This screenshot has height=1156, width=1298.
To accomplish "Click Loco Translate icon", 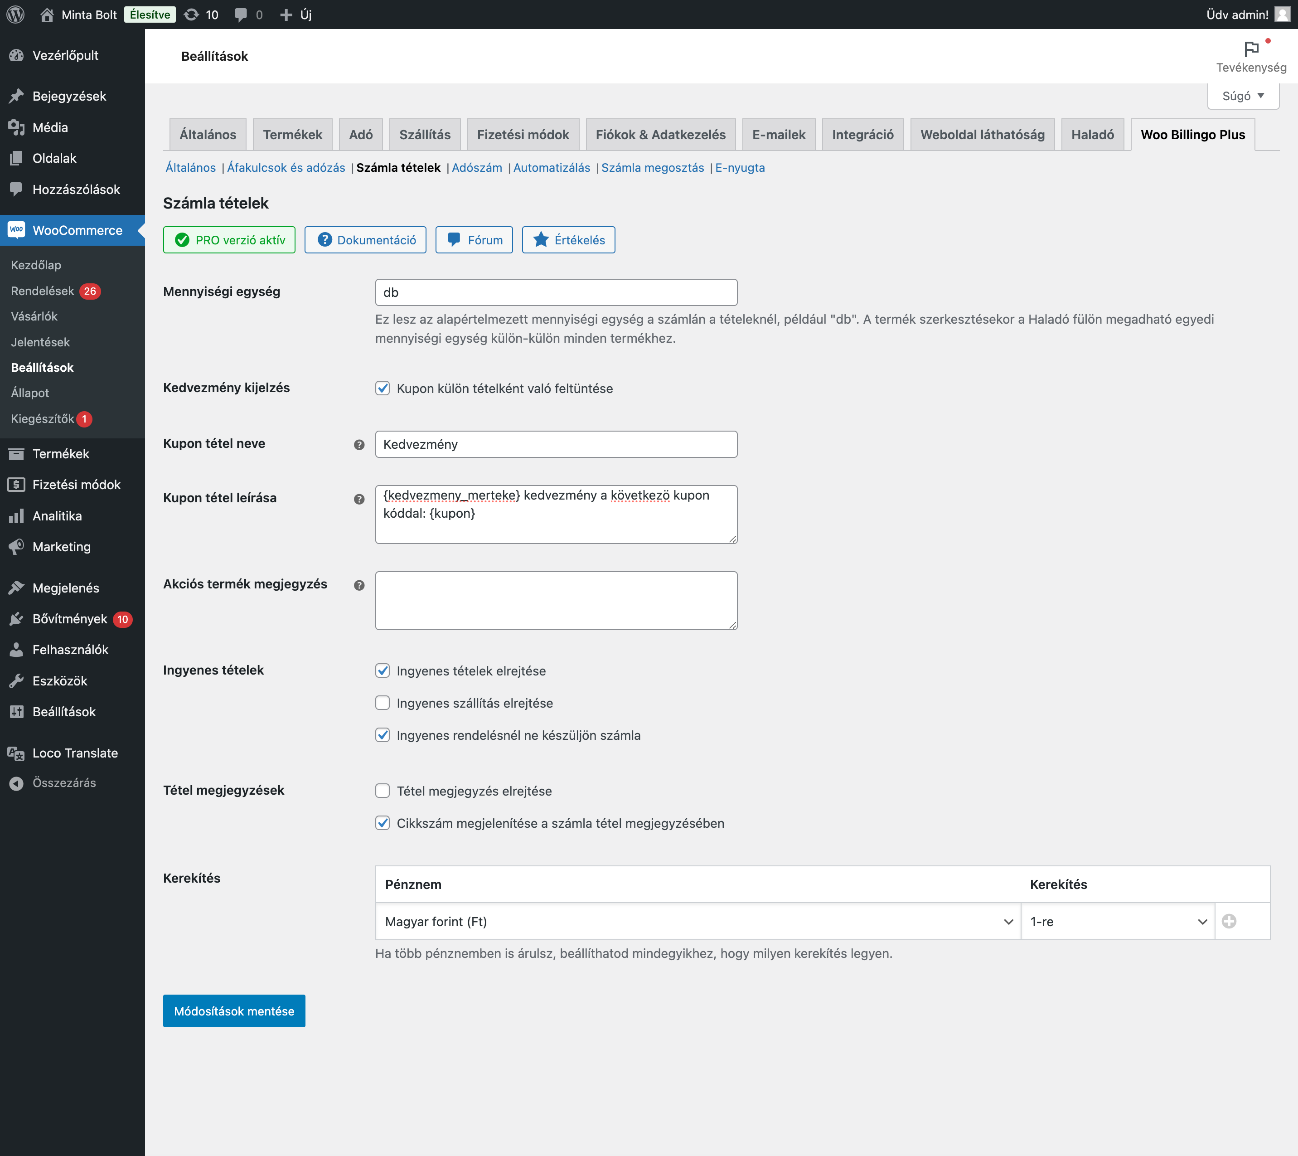I will [16, 753].
